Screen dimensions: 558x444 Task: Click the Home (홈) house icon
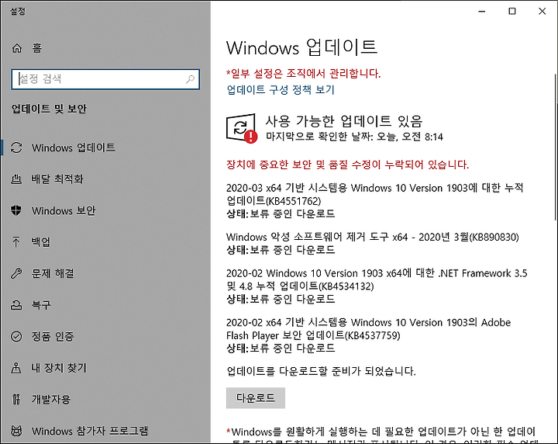coord(17,48)
